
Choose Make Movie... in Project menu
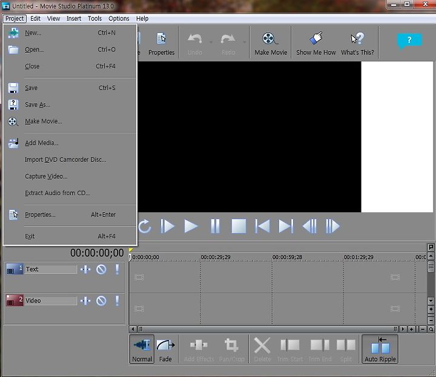[x=70, y=121]
